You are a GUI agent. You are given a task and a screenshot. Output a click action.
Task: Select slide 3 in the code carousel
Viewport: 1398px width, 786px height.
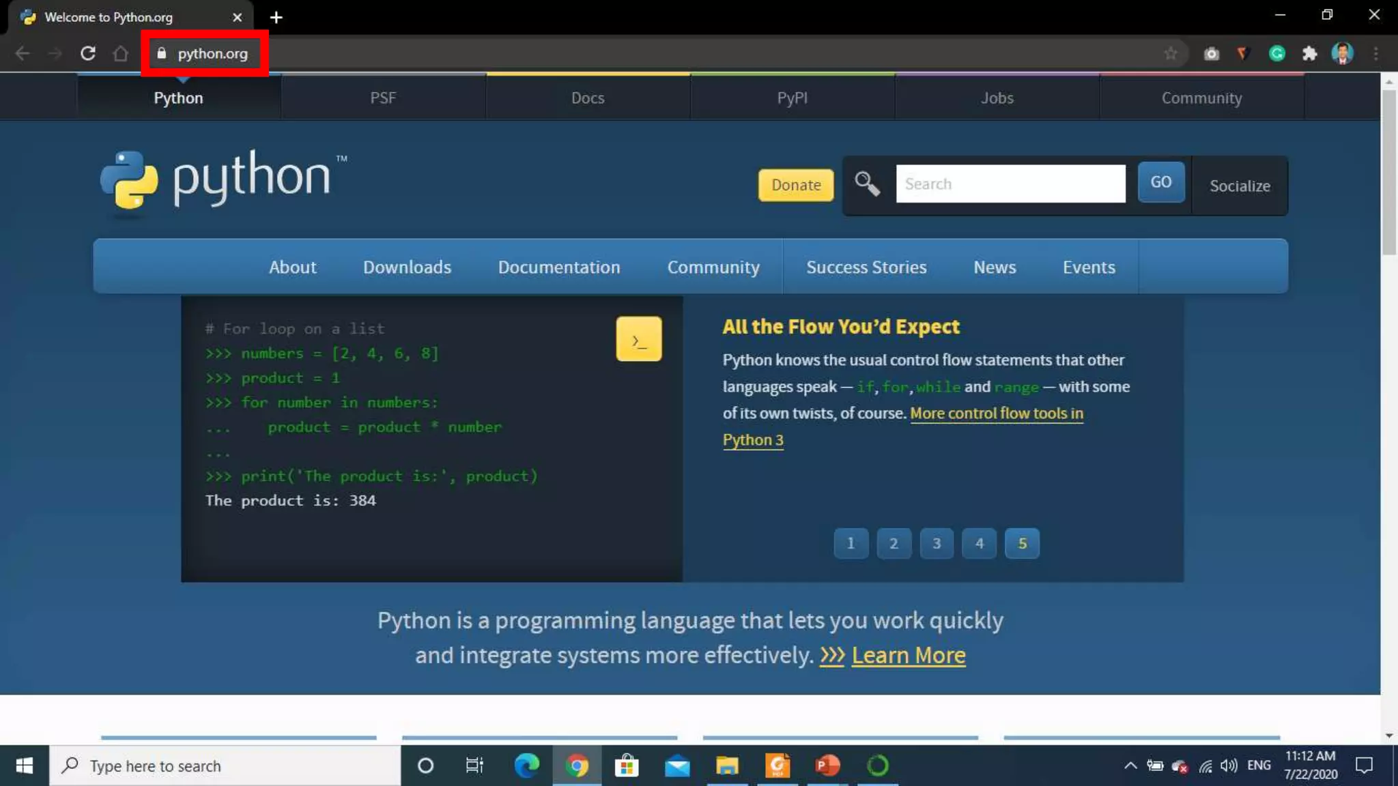pyautogui.click(x=937, y=543)
